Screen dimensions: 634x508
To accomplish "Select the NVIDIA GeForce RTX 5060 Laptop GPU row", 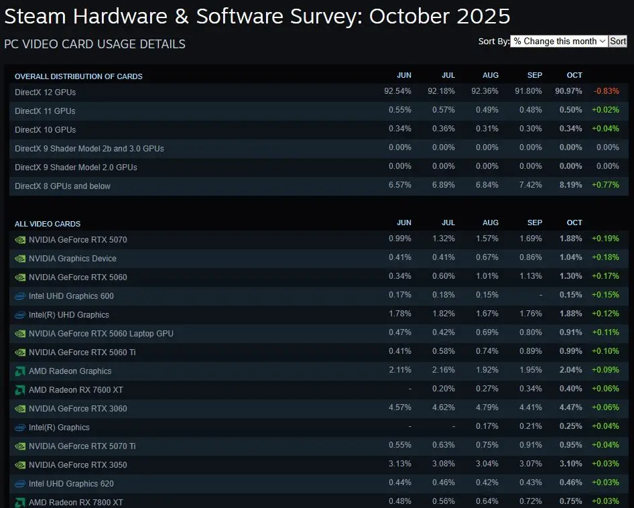I will 101,333.
